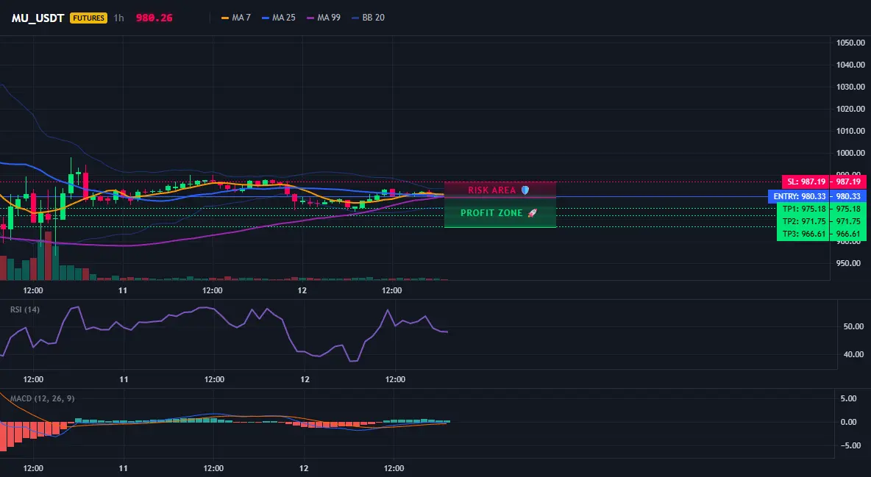Toggle the MA 99 legend item
871x477 pixels.
point(323,18)
